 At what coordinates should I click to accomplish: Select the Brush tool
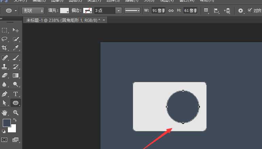[x=16, y=57]
